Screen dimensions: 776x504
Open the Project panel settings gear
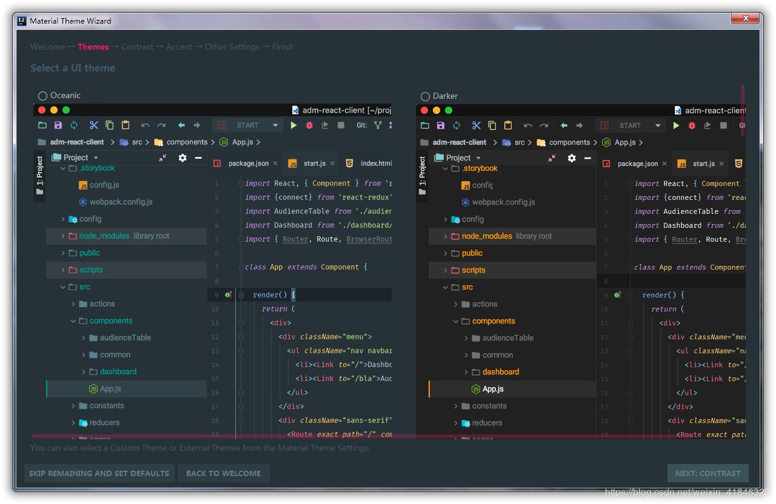tap(182, 157)
